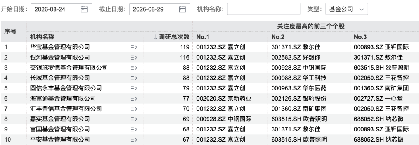Click total count 77 for 海富通基金
This screenshot has width=419, height=145.
click(186, 99)
